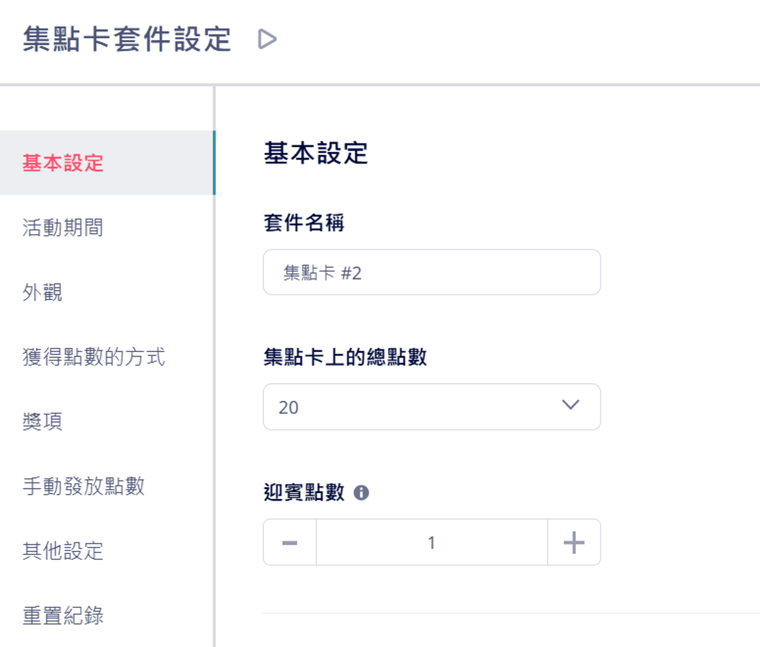
Task: Switch to the 活動期間 section
Action: pyautogui.click(x=63, y=228)
